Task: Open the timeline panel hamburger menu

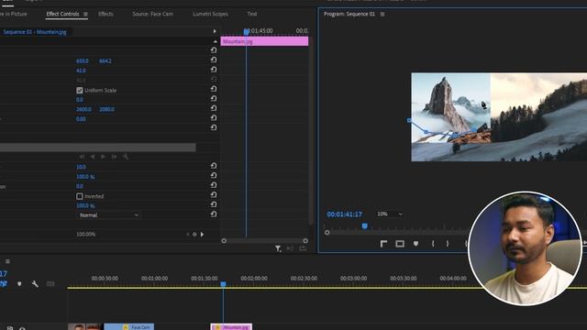Action: point(7,261)
